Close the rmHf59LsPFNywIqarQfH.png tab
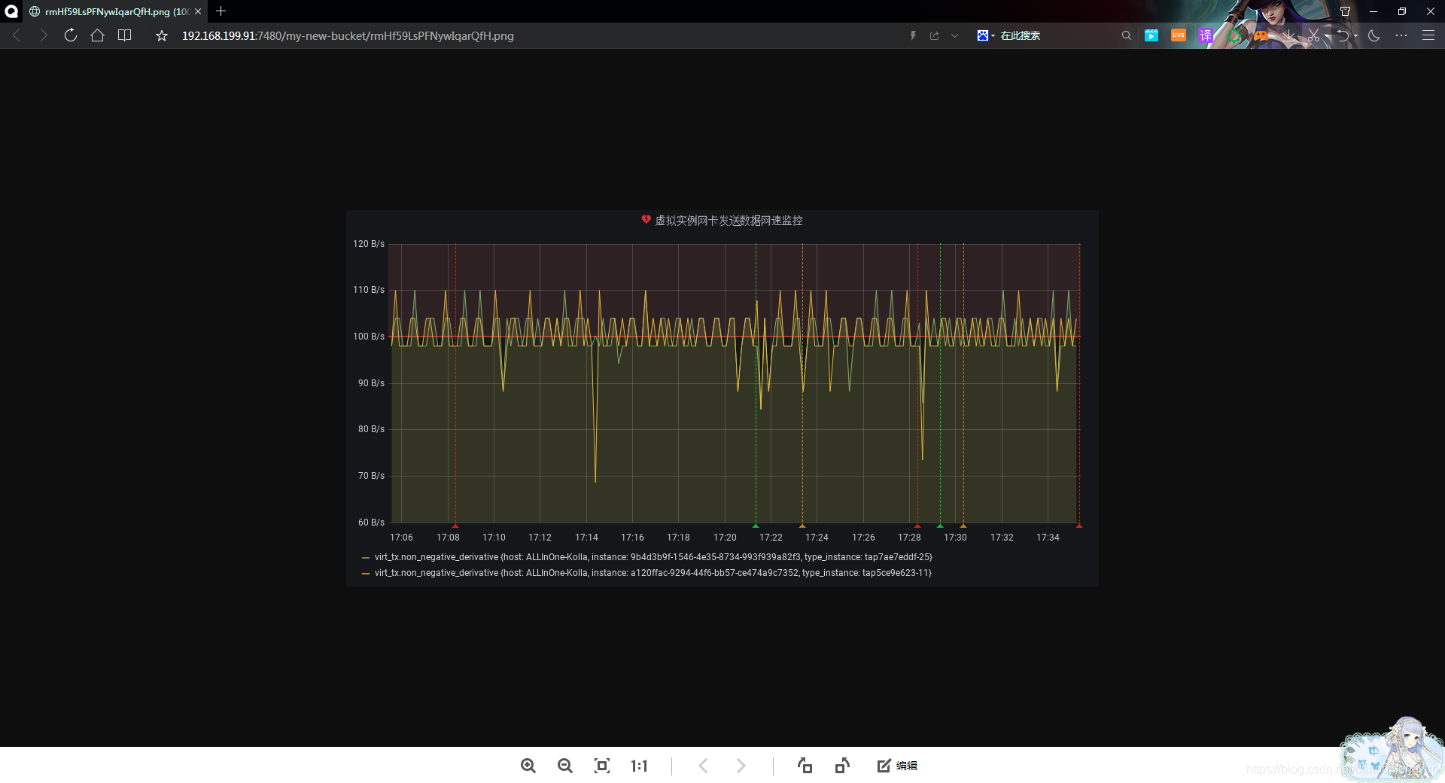Screen dimensions: 1445x783 pyautogui.click(x=198, y=11)
